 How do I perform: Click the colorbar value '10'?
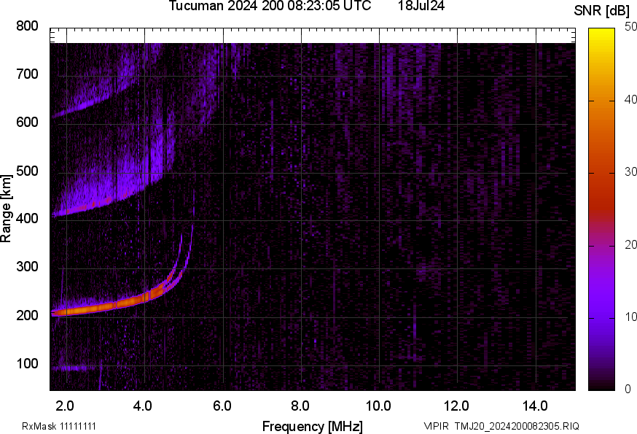[x=630, y=317]
